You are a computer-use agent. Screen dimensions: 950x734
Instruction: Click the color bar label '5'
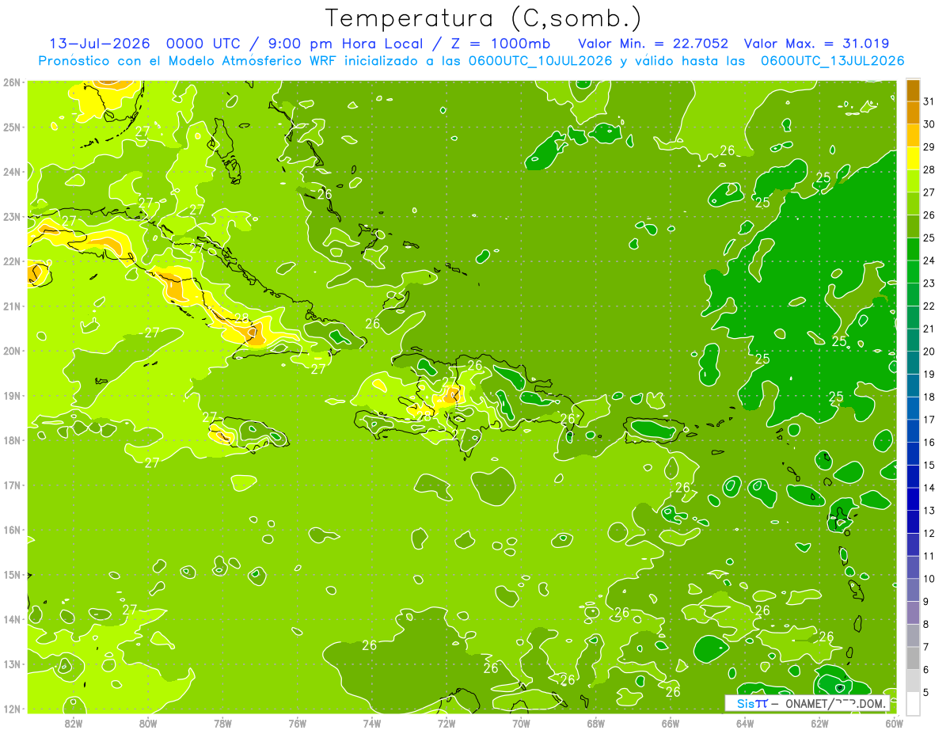(927, 692)
